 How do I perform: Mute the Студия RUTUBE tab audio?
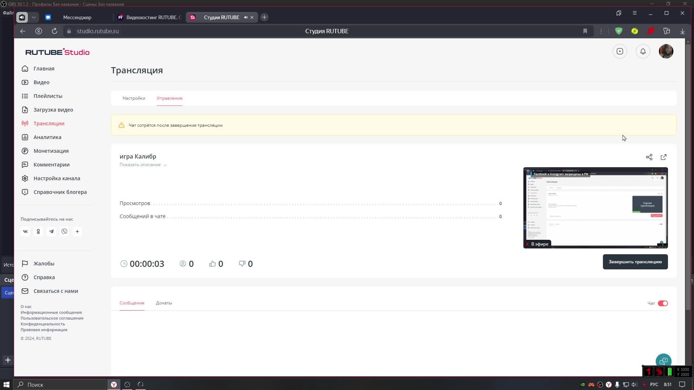(246, 17)
